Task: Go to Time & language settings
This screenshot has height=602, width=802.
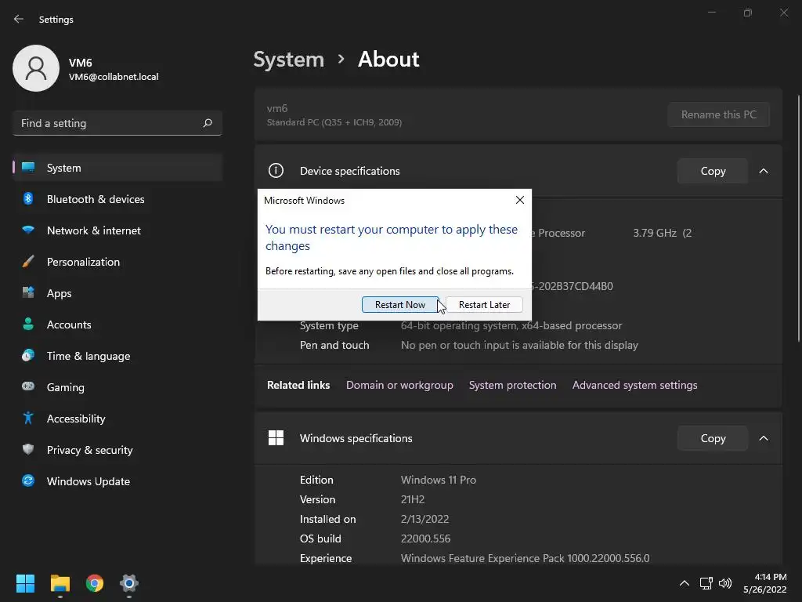Action: 88,356
